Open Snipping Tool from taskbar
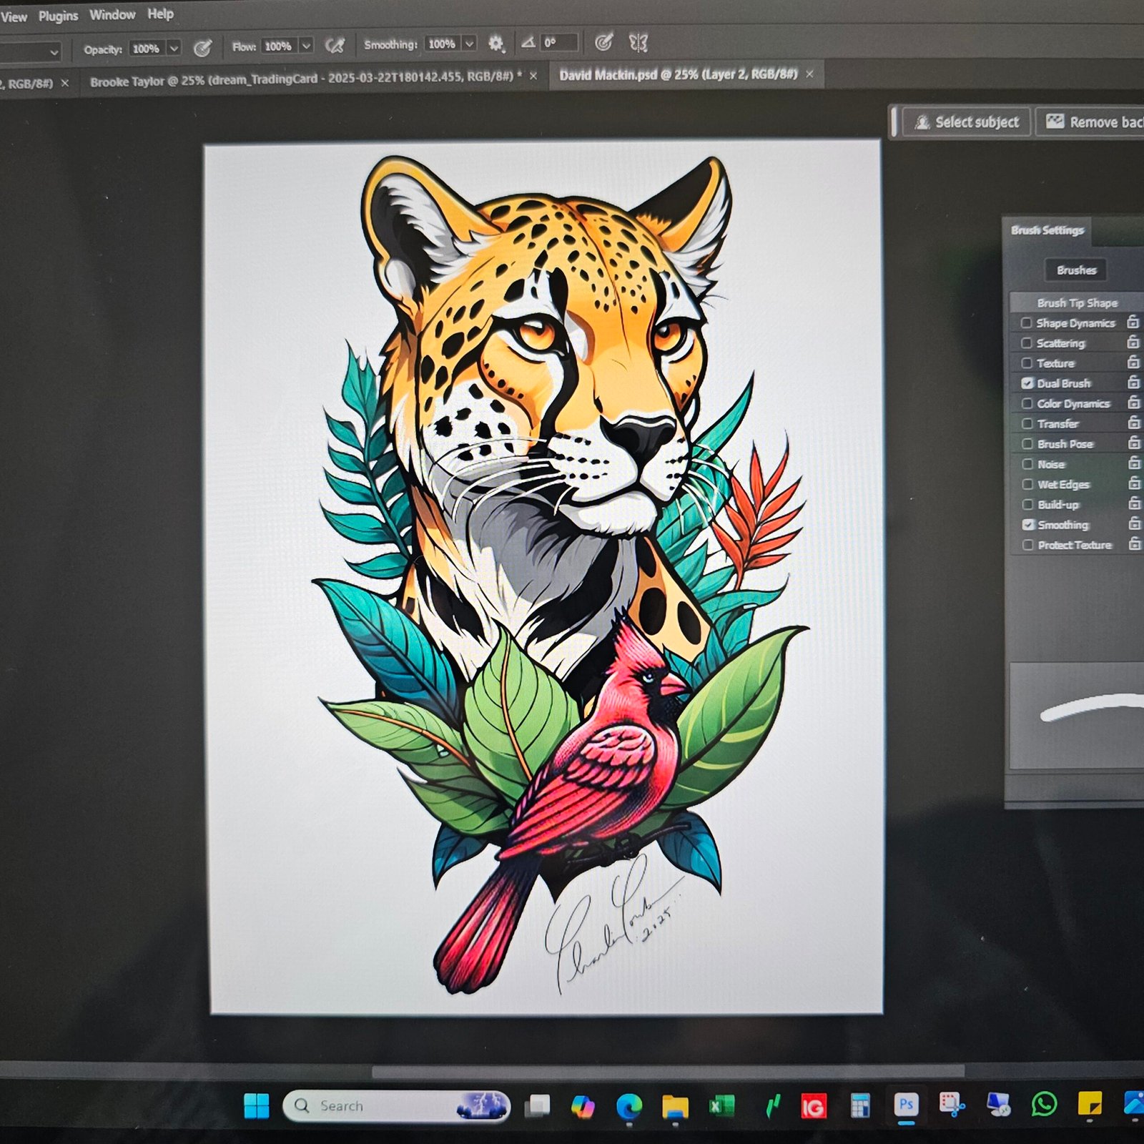Viewport: 1144px width, 1144px height. click(x=951, y=1105)
